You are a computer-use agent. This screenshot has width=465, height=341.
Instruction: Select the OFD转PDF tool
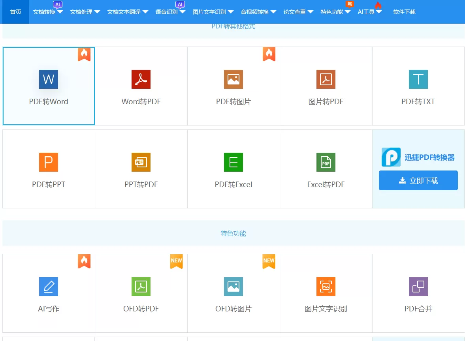click(141, 293)
